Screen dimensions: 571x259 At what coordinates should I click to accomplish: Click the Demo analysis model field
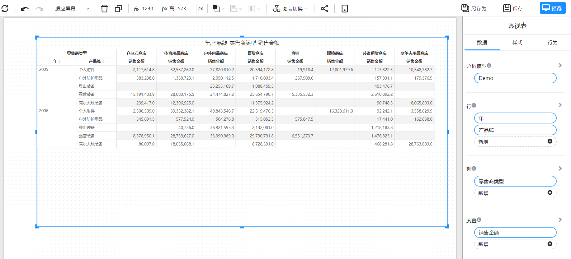click(515, 78)
